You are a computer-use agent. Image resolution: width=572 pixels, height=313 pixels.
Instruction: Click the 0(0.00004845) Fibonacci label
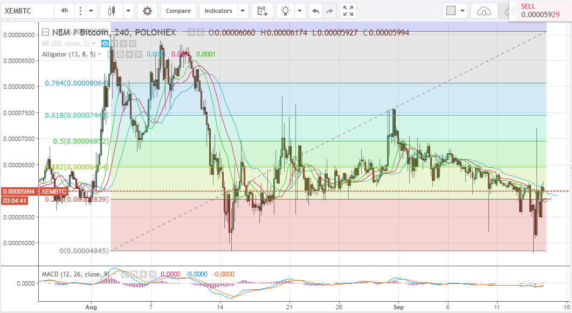tap(84, 251)
